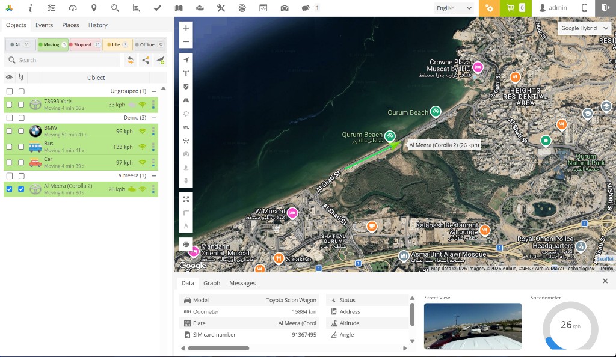616x357 pixels.
Task: Open the settings sliders icon
Action: click(52, 8)
